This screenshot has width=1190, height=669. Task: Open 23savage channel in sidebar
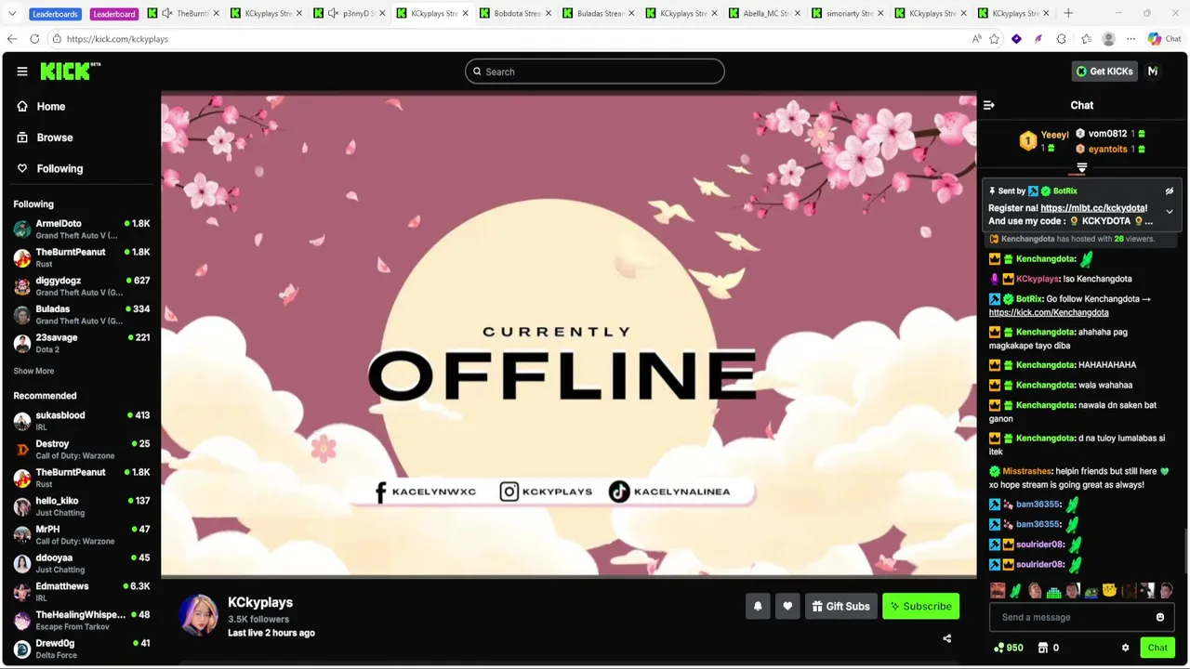click(x=82, y=343)
